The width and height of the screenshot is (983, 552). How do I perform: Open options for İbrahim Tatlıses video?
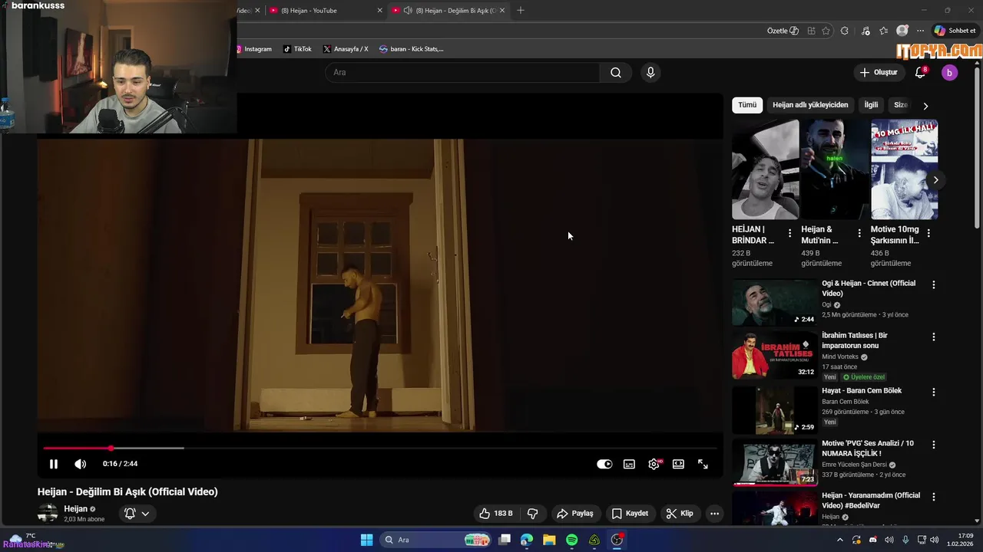click(x=934, y=337)
